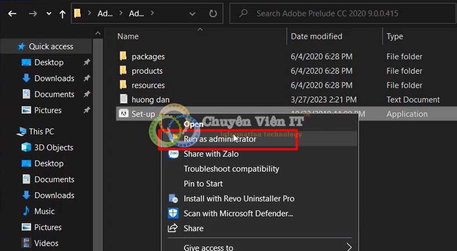
Task: Select Run as administrator
Action: 220,139
